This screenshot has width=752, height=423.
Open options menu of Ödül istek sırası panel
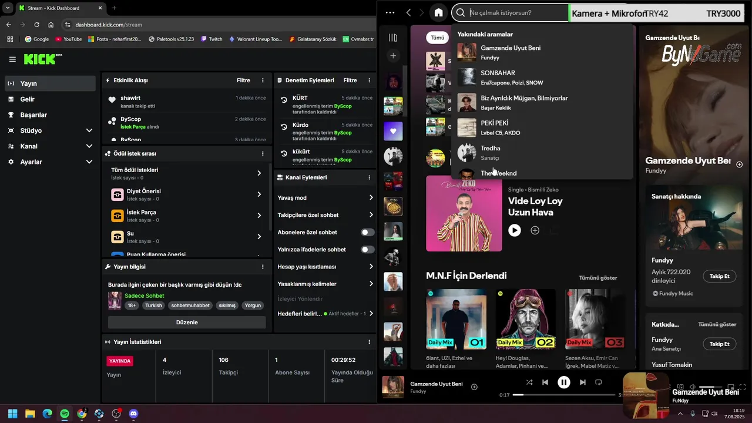coord(263,153)
